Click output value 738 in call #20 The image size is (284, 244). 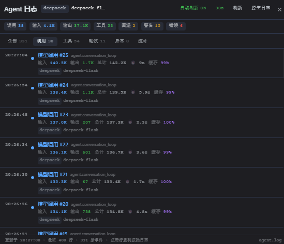pyautogui.click(x=86, y=211)
